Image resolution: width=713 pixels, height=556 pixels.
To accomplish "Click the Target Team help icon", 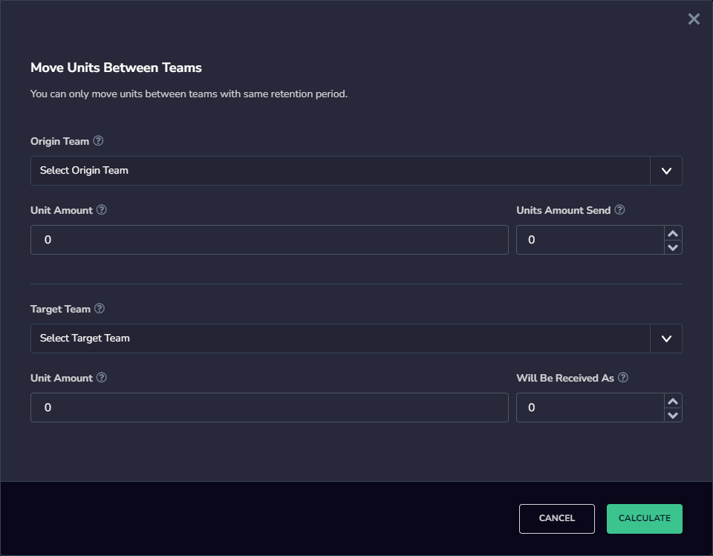I will click(x=100, y=309).
